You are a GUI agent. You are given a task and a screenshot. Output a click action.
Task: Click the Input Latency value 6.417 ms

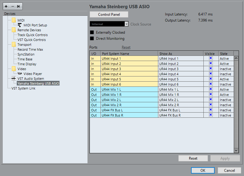205,14
